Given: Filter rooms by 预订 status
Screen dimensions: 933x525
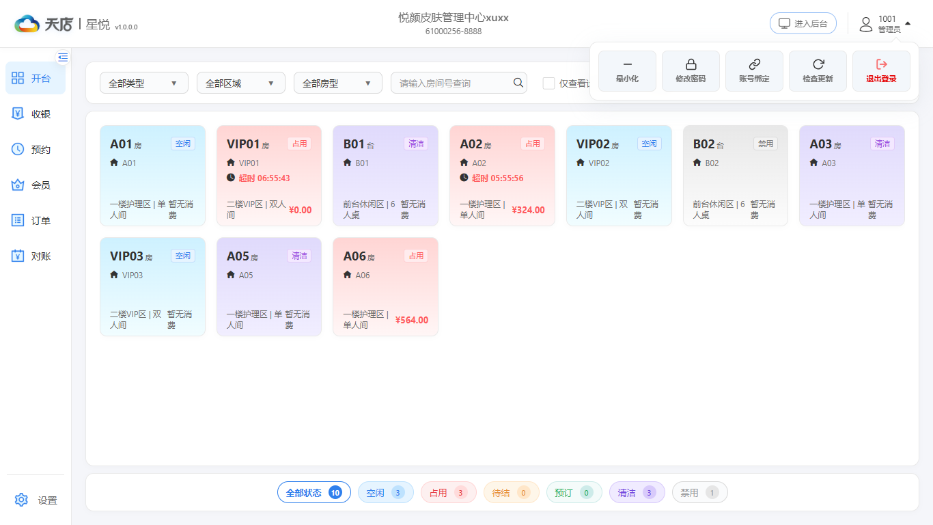Looking at the screenshot, I should [574, 492].
